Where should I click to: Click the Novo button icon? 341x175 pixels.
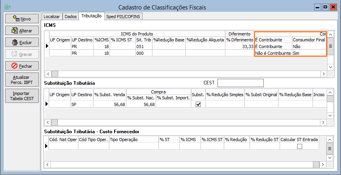pos(16,19)
